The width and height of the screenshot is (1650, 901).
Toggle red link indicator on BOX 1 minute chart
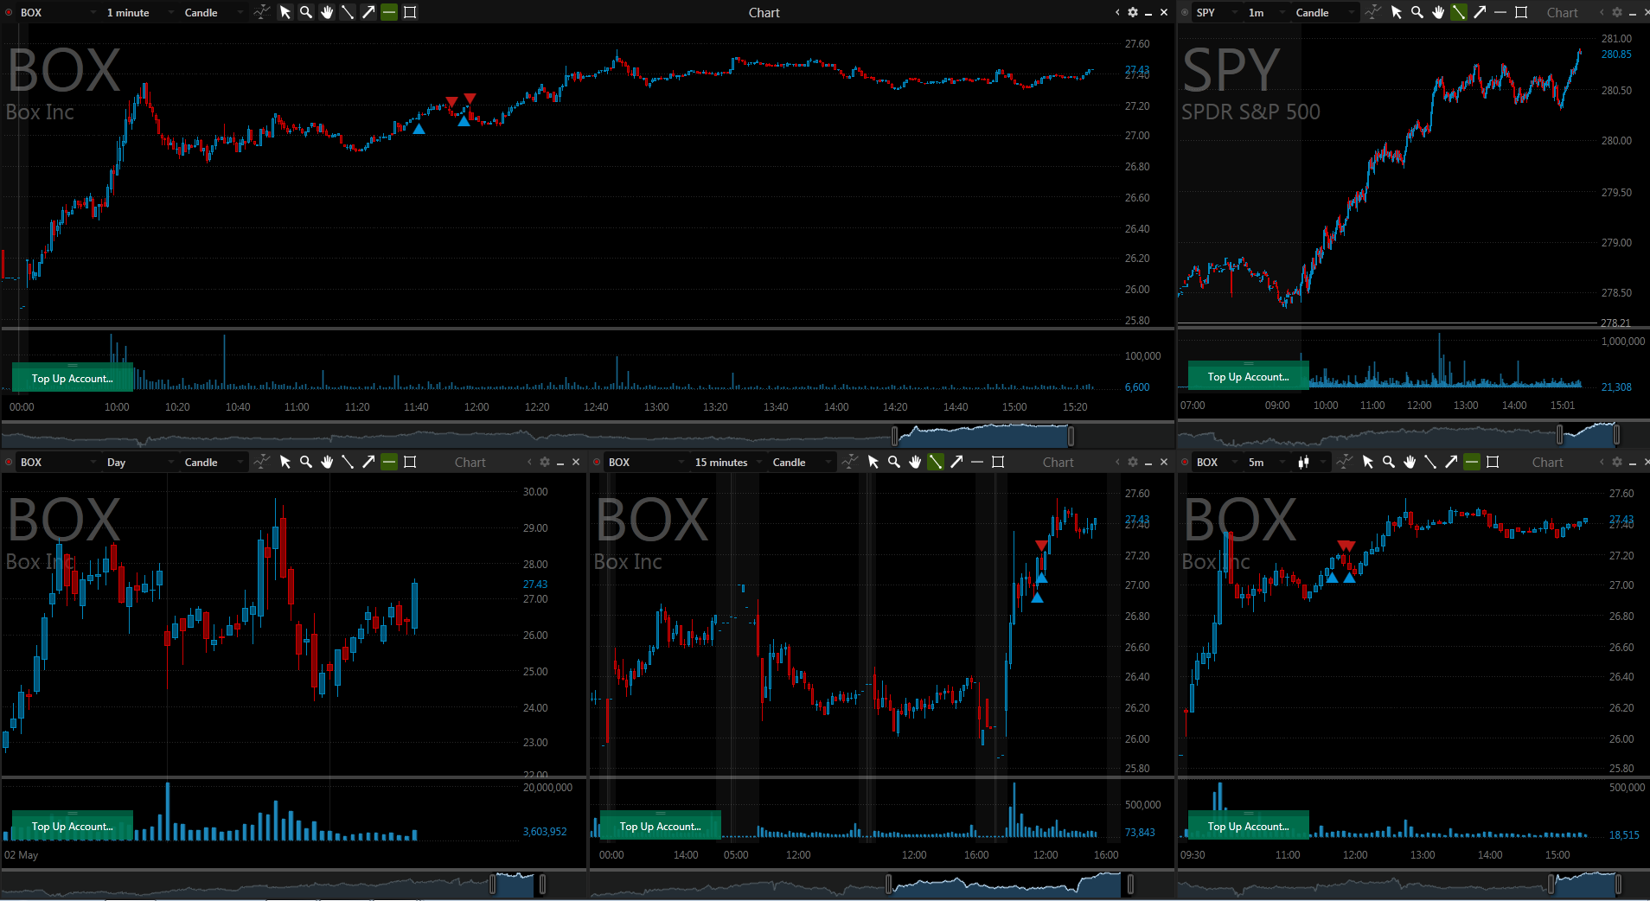[x=9, y=12]
